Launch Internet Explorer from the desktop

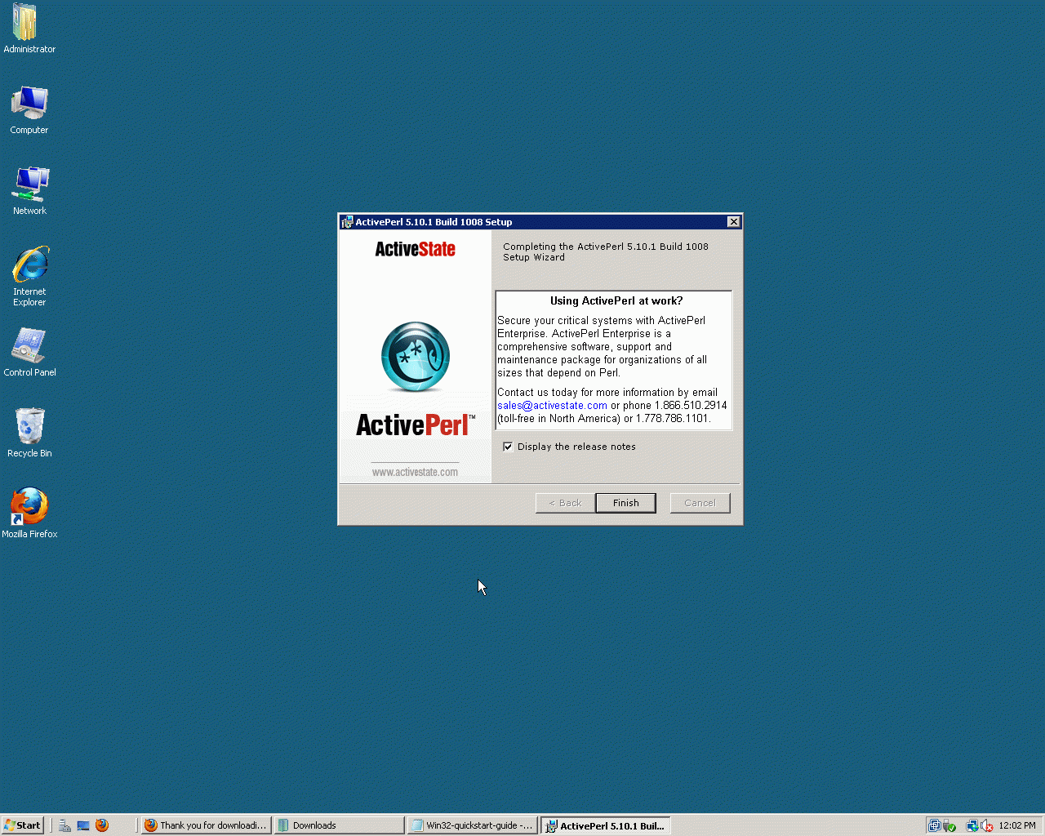point(29,276)
